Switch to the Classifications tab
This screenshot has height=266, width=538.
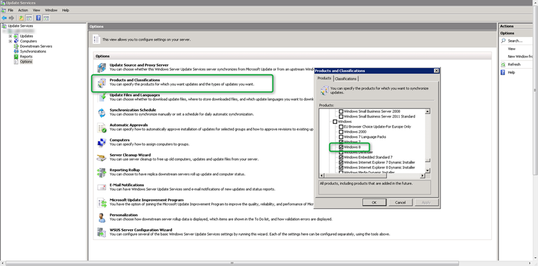tap(346, 79)
